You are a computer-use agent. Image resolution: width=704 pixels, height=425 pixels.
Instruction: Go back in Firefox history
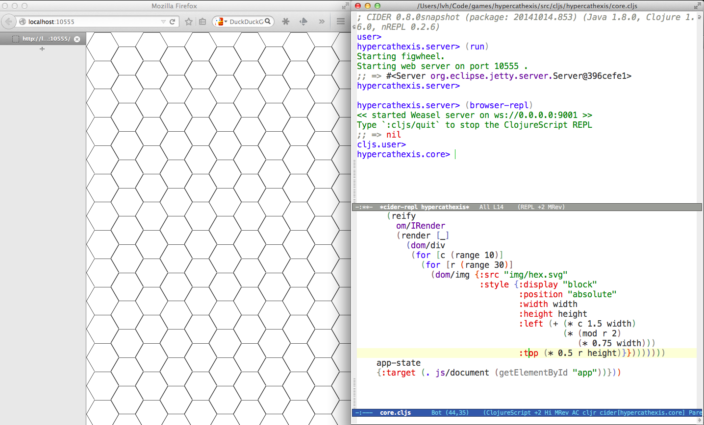point(8,22)
